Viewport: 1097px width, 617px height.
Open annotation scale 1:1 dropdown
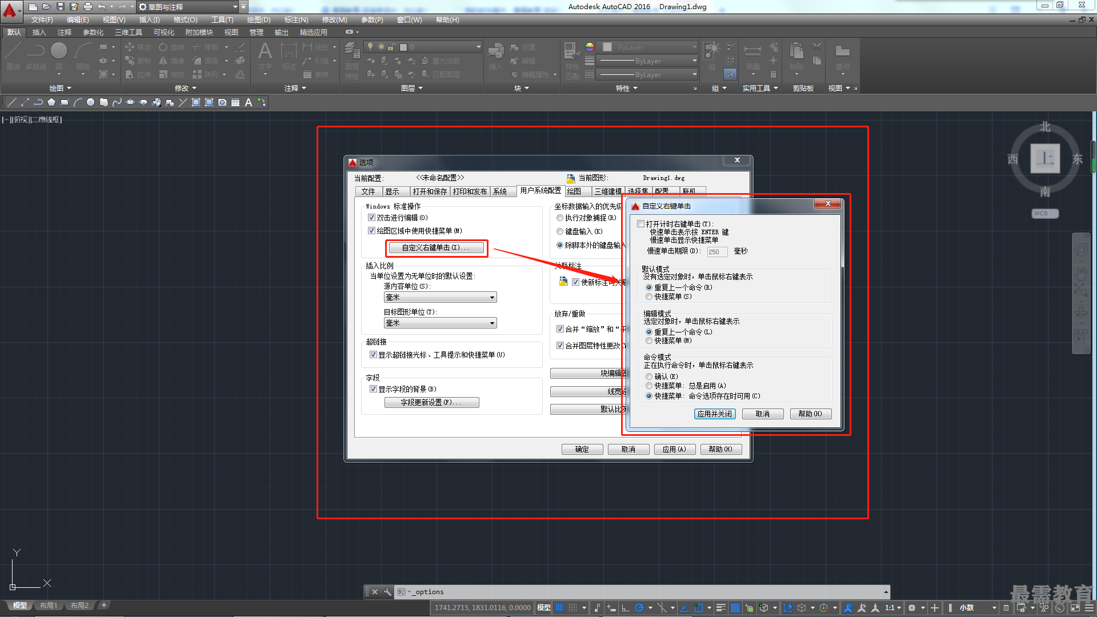tap(893, 607)
